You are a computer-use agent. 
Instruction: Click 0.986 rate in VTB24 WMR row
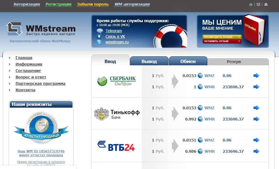pyautogui.click(x=191, y=151)
